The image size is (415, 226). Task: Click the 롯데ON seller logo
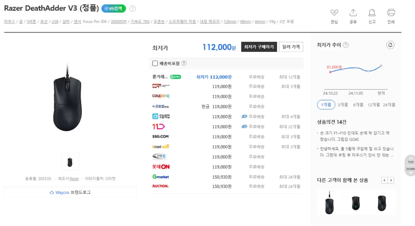(x=161, y=167)
